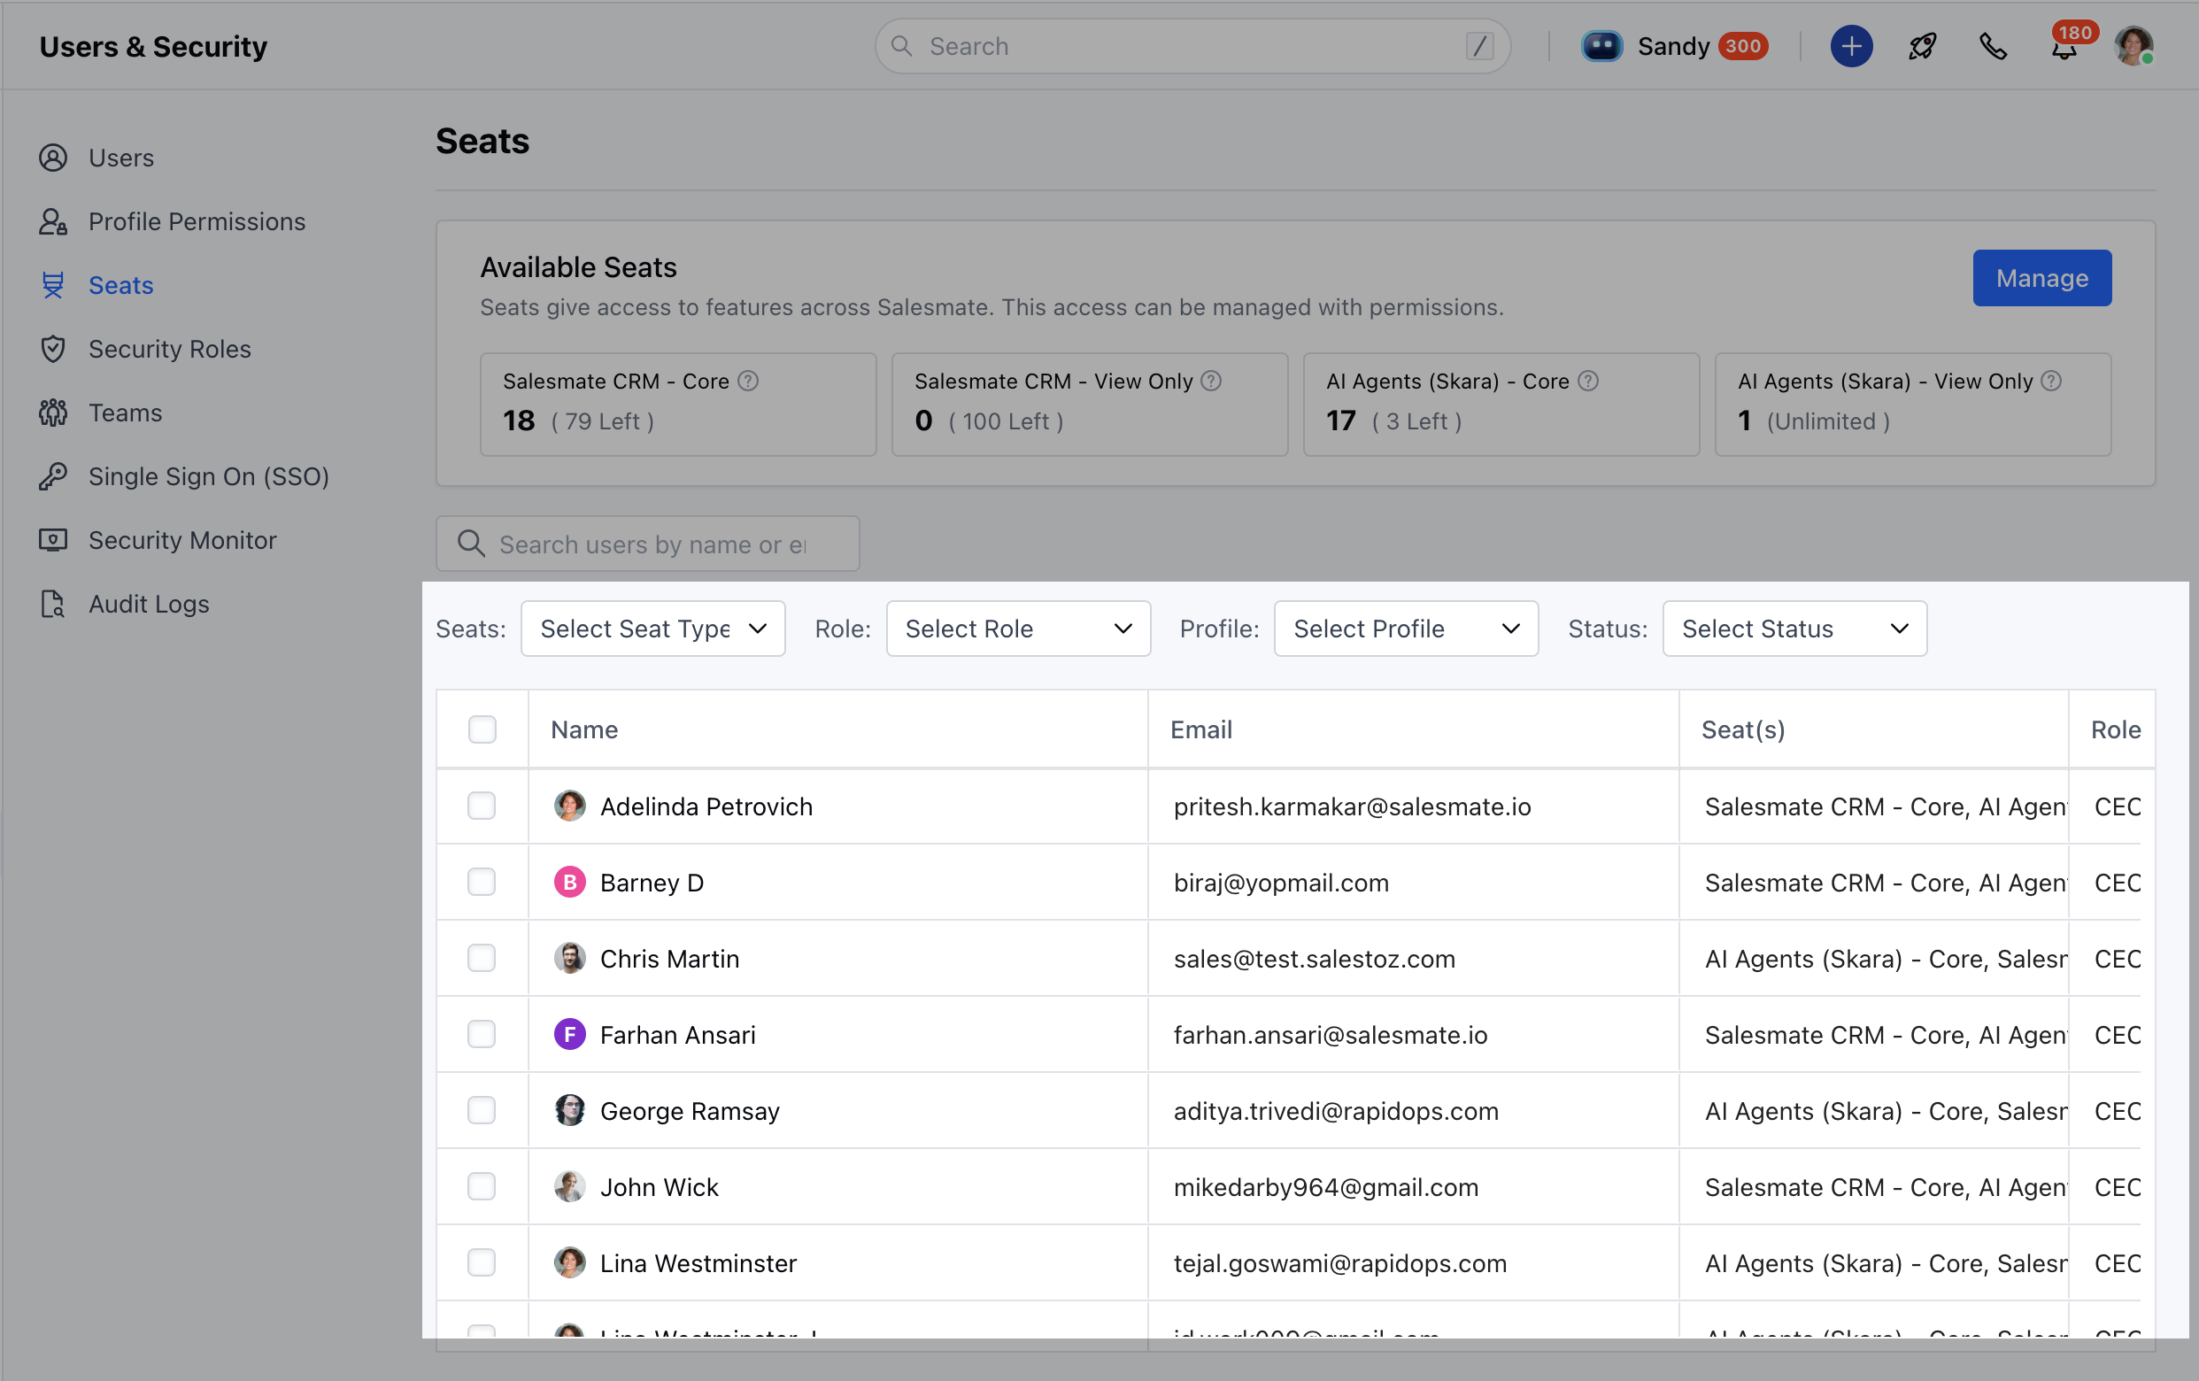This screenshot has height=1381, width=2199.
Task: Click the phone dialer icon
Action: pyautogui.click(x=1993, y=46)
